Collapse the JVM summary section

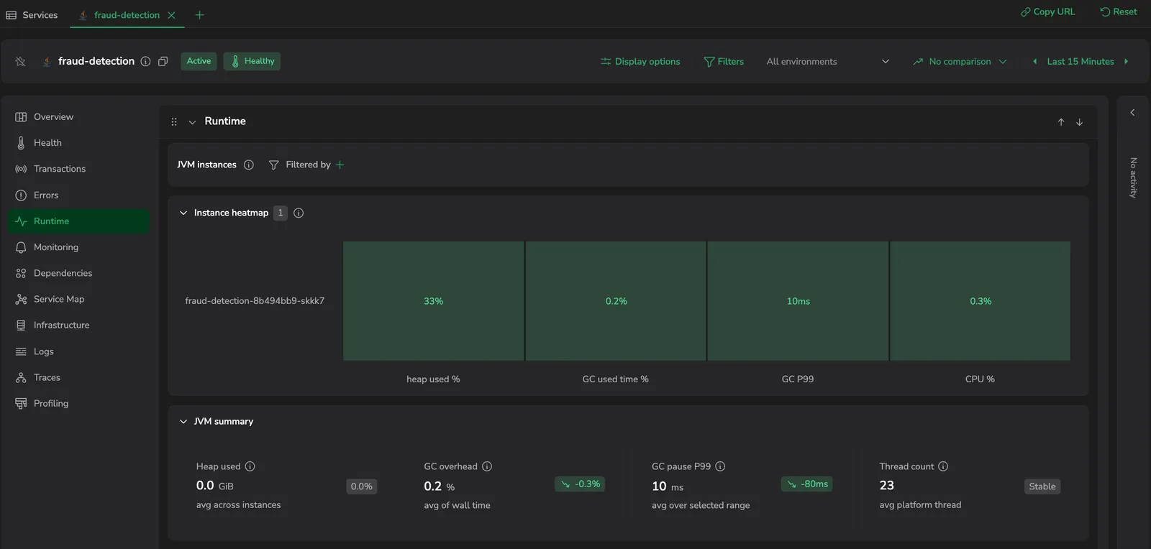pyautogui.click(x=183, y=421)
